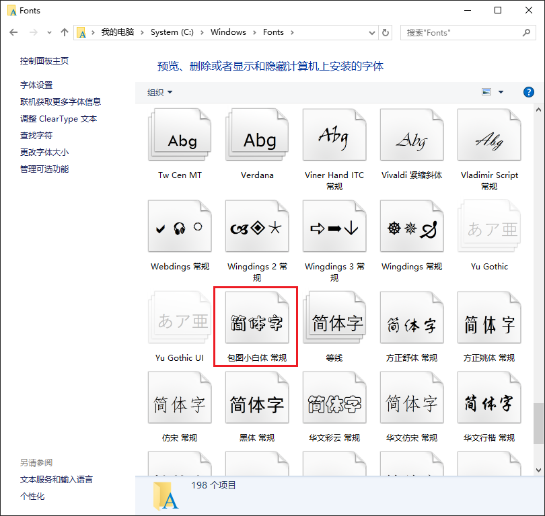Navigate to 我的电脑 breadcrumb
The image size is (545, 516).
pos(118,32)
